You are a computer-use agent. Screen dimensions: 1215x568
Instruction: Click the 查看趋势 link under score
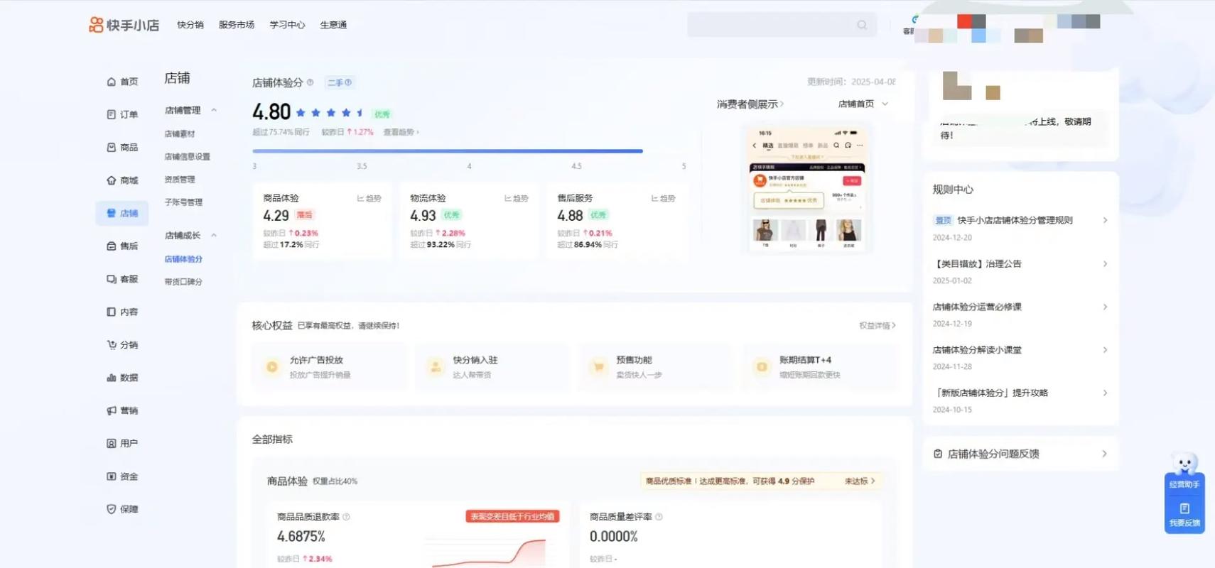pos(401,132)
